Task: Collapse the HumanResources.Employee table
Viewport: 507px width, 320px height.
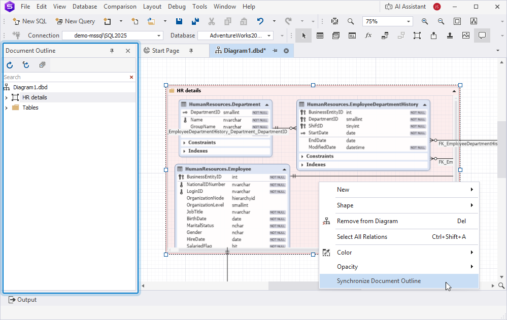Action: [x=284, y=169]
